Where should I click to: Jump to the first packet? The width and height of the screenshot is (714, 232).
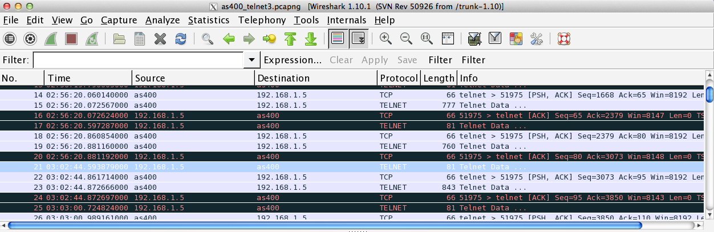point(290,39)
